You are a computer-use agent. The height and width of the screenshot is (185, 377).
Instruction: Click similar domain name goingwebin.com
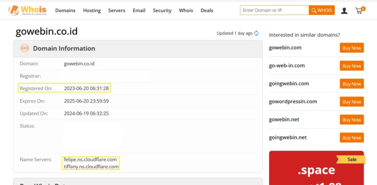tap(289, 84)
